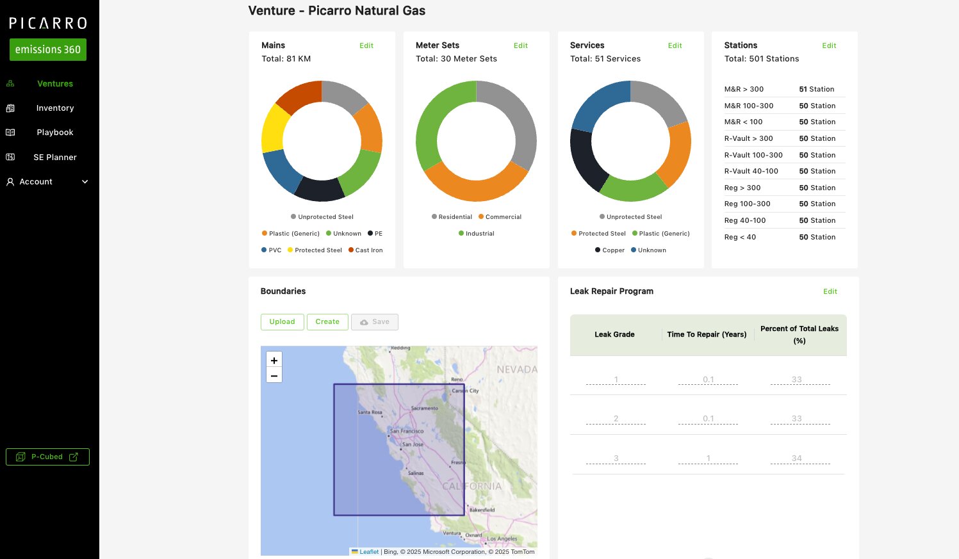This screenshot has width=959, height=559.
Task: Click the Create boundary button
Action: pos(327,322)
